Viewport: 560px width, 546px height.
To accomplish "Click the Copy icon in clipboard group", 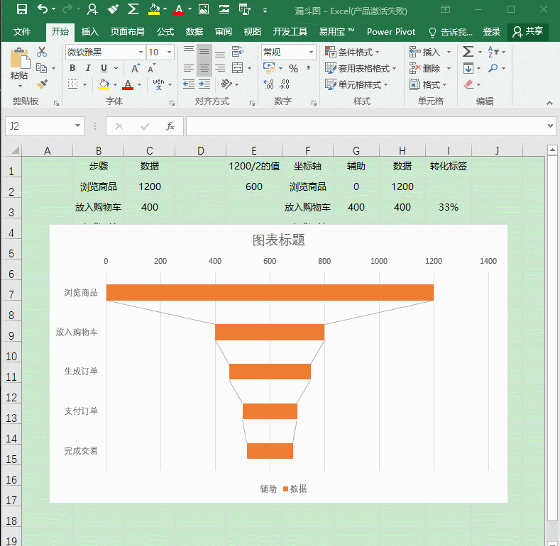I will pos(41,68).
